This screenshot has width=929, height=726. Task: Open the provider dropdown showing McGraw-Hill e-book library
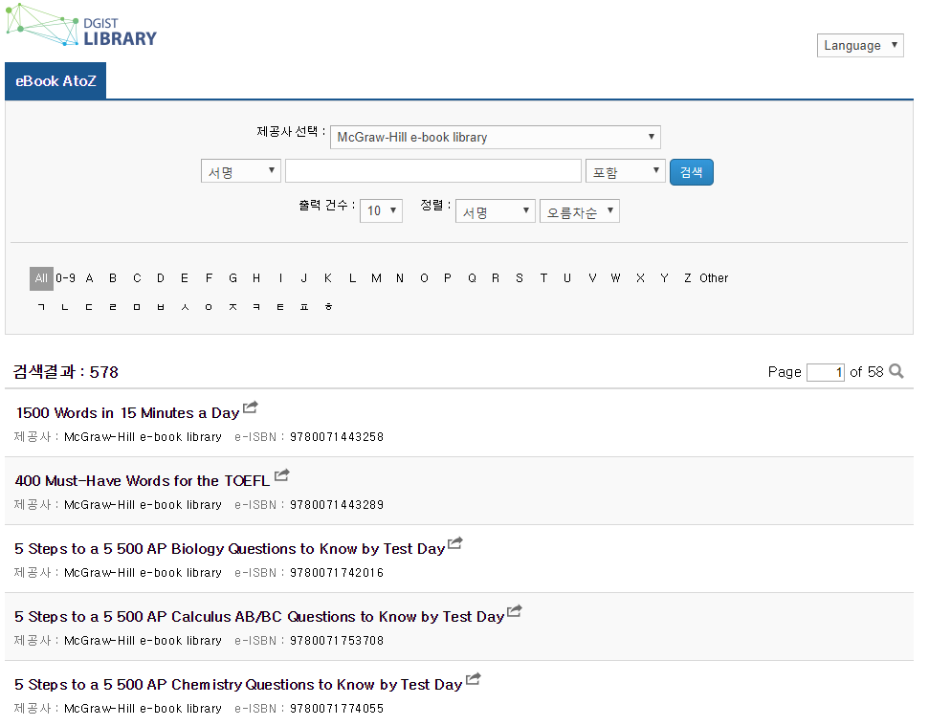coord(496,137)
